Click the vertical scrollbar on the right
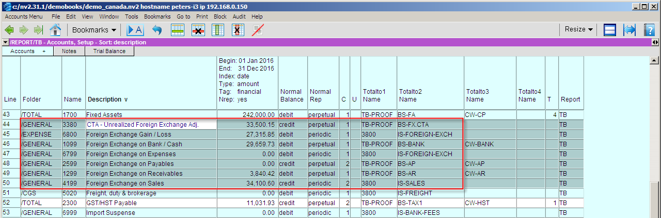The width and height of the screenshot is (661, 218). tap(655, 129)
